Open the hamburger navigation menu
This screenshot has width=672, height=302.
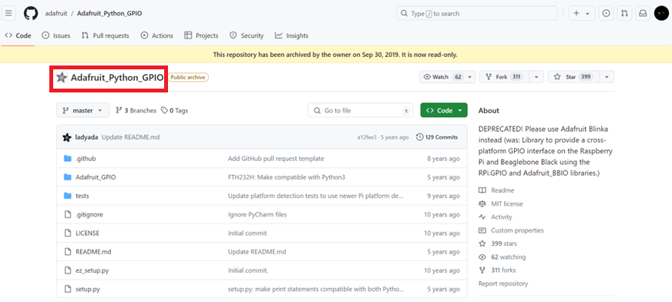[8, 13]
